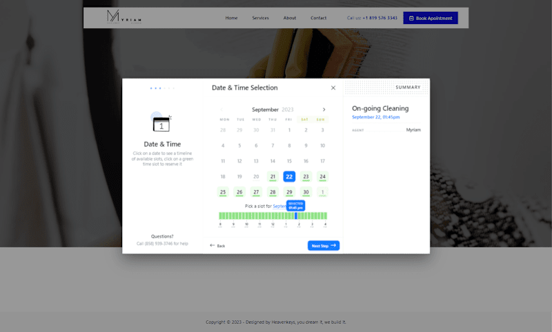Click the Book Appointment button

click(x=431, y=18)
